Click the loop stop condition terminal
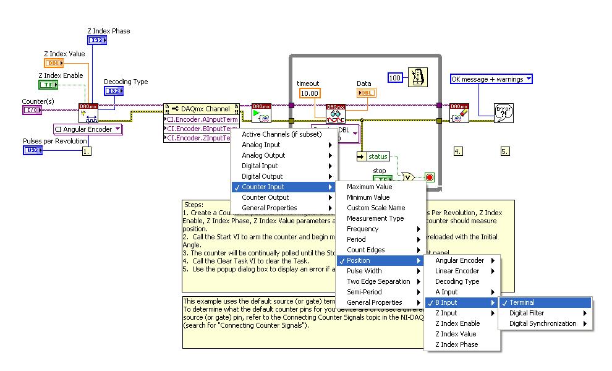The width and height of the screenshot is (612, 371). [x=429, y=177]
